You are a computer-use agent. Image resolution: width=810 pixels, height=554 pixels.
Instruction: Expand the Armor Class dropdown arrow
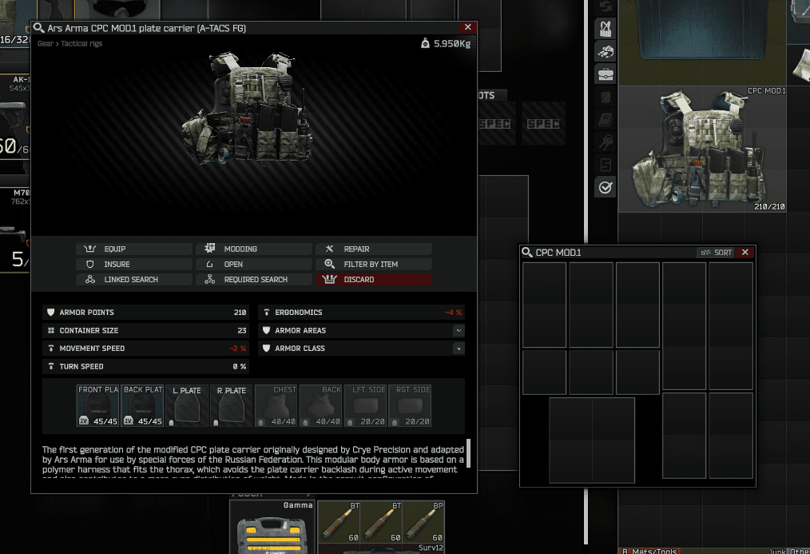coord(459,349)
